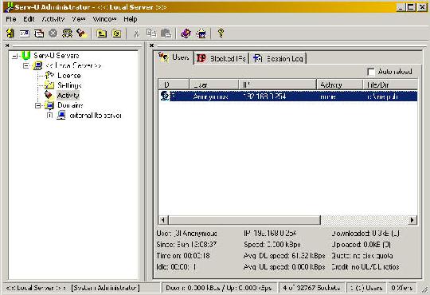This screenshot has width=430, height=295.
Task: Select external ftp server in the tree
Action: pos(96,116)
